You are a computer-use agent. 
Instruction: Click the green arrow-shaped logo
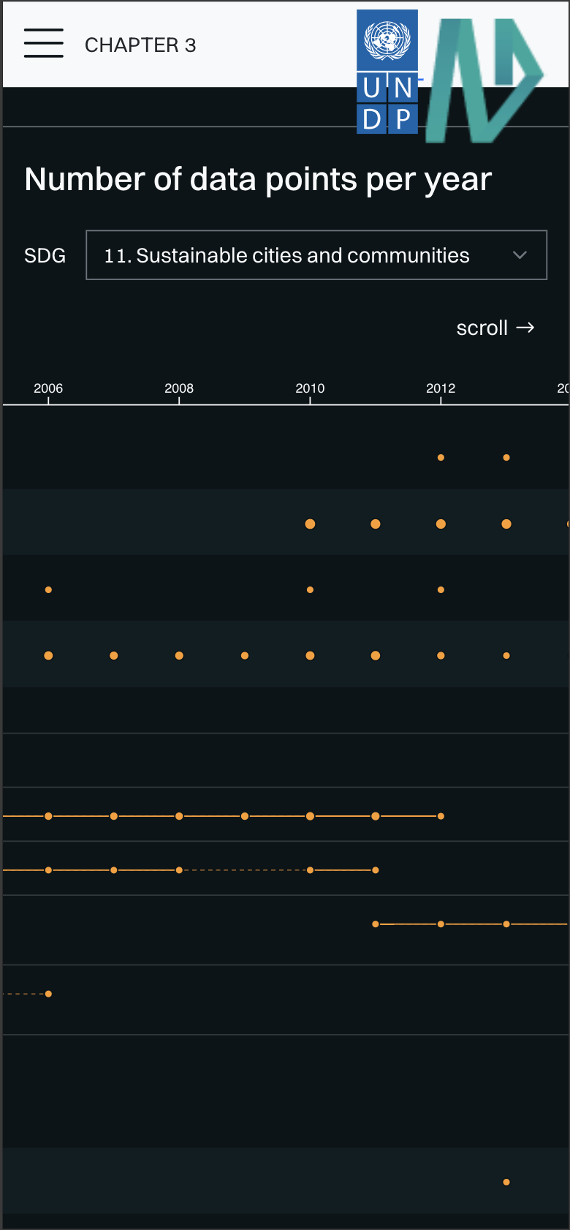pos(484,80)
